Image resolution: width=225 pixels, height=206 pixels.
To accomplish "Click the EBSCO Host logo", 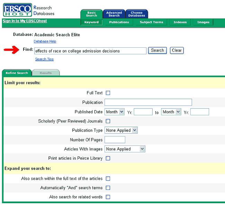I will coord(18,10).
